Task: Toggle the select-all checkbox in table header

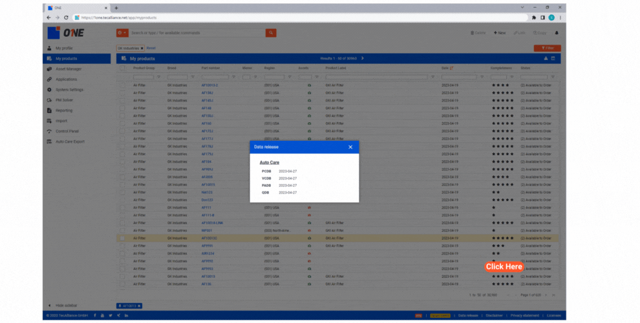Action: [x=122, y=68]
